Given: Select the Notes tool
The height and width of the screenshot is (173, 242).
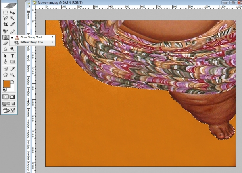Looking at the screenshot, I should [x=5, y=69].
